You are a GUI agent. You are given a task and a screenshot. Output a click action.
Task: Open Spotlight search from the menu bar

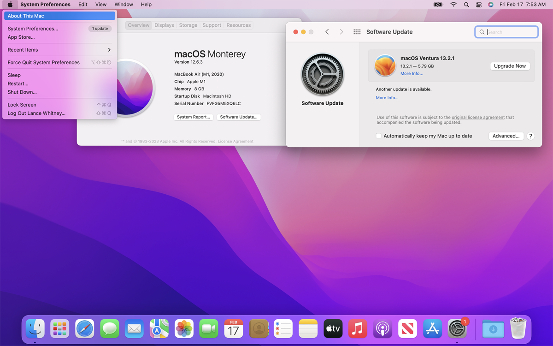[466, 4]
